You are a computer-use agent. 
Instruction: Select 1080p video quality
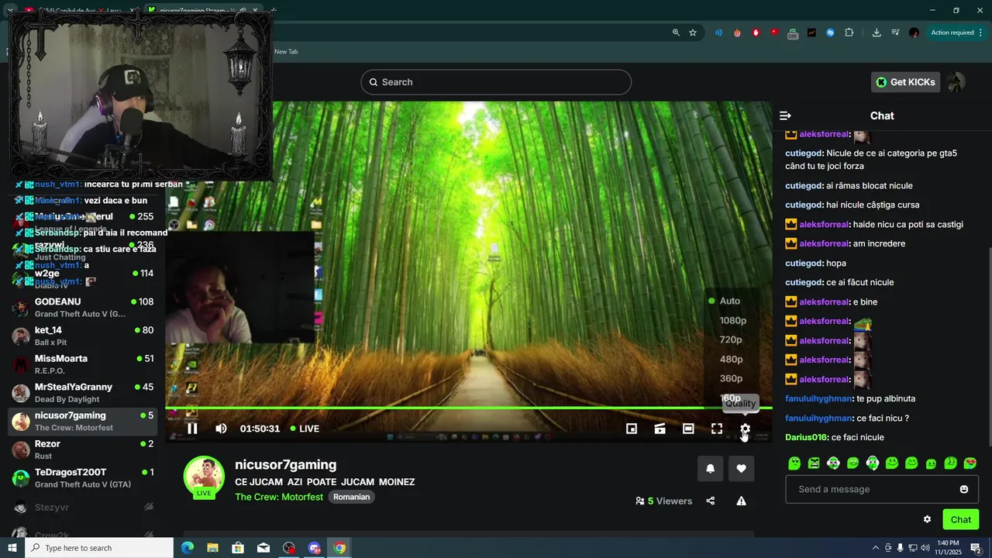732,320
